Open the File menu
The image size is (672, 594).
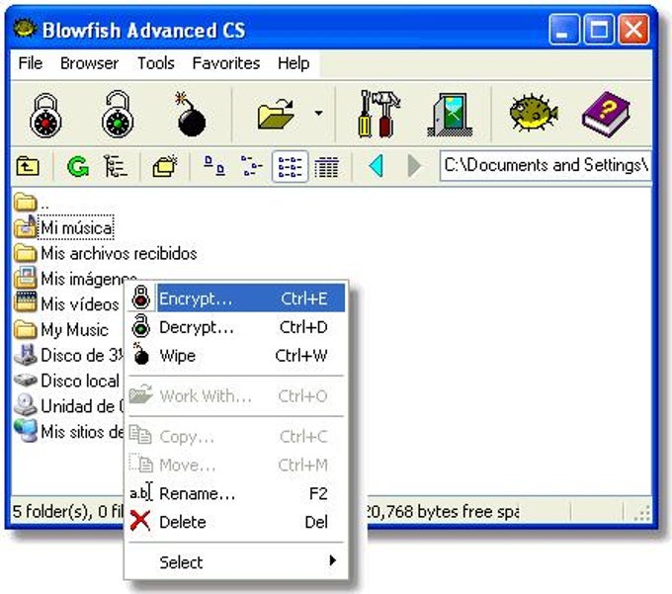31,63
